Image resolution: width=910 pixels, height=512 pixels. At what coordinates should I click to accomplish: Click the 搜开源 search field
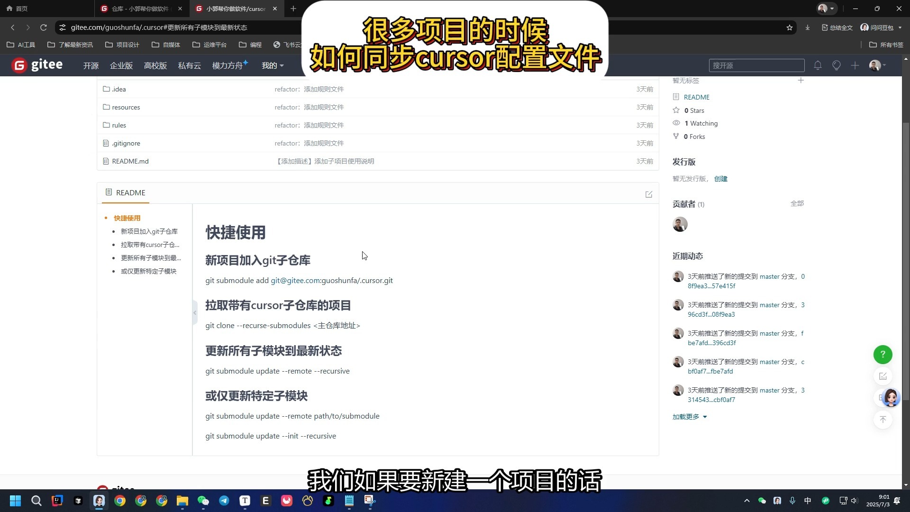tap(756, 65)
